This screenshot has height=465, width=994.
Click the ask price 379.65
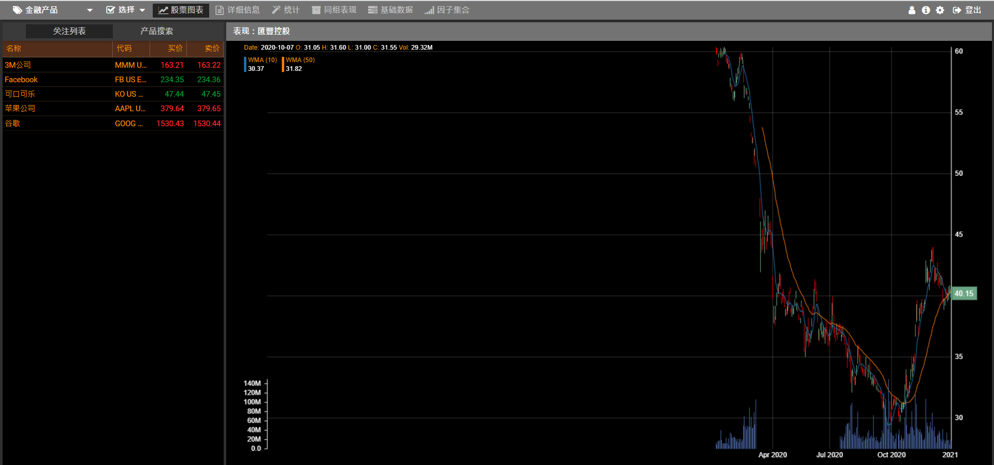(x=209, y=109)
